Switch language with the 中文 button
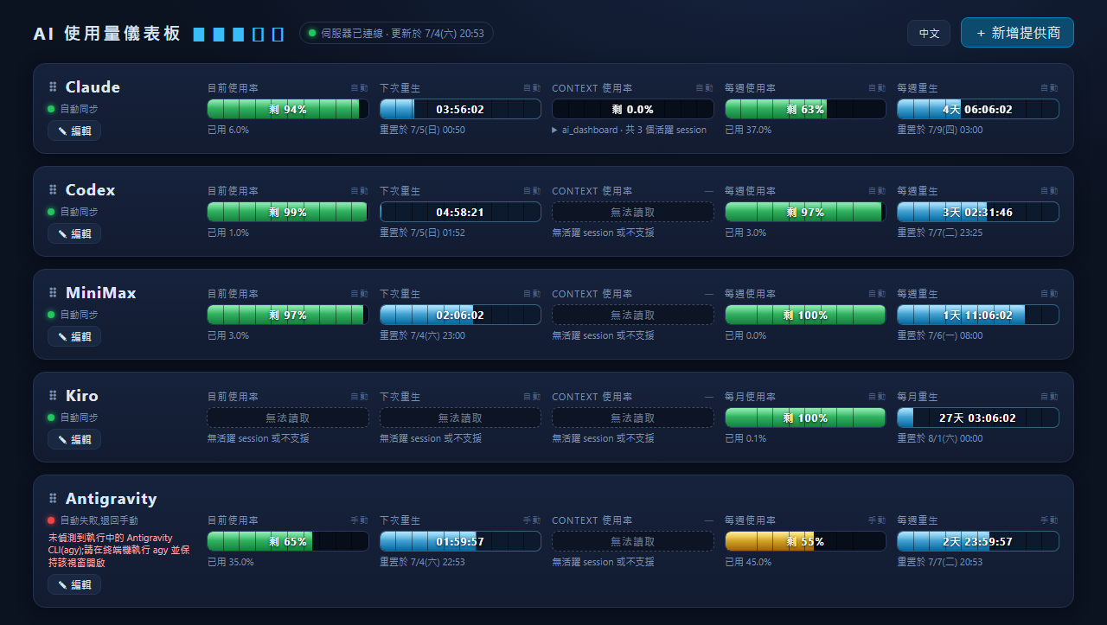Screen dimensions: 1107x625 pyautogui.click(x=929, y=33)
